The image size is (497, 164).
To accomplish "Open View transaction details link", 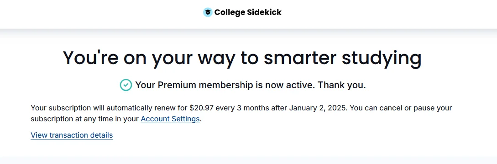I will [x=72, y=135].
